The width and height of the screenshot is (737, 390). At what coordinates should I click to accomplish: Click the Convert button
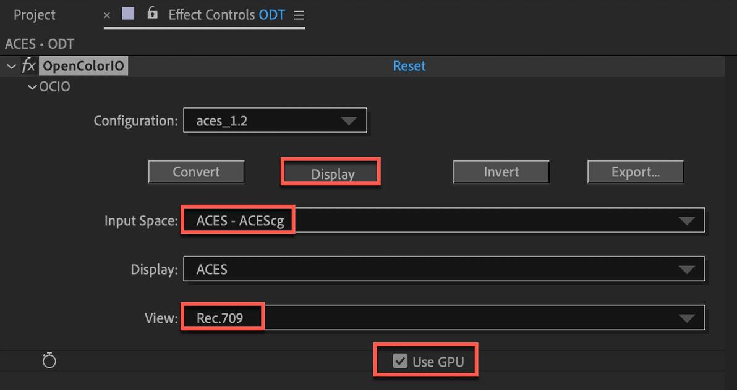(196, 172)
